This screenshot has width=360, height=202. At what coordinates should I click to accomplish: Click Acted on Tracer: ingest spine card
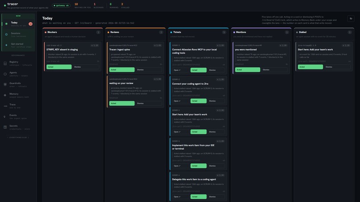coord(122,70)
